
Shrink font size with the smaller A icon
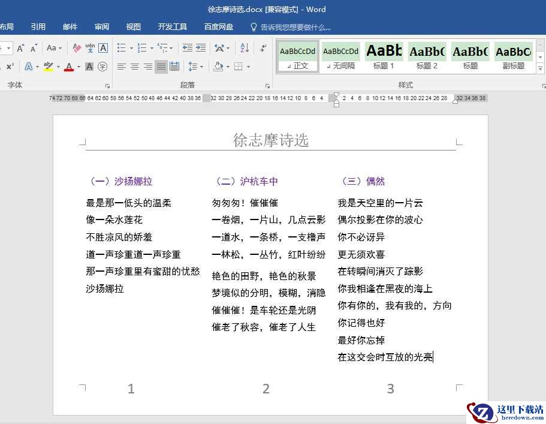pos(34,48)
